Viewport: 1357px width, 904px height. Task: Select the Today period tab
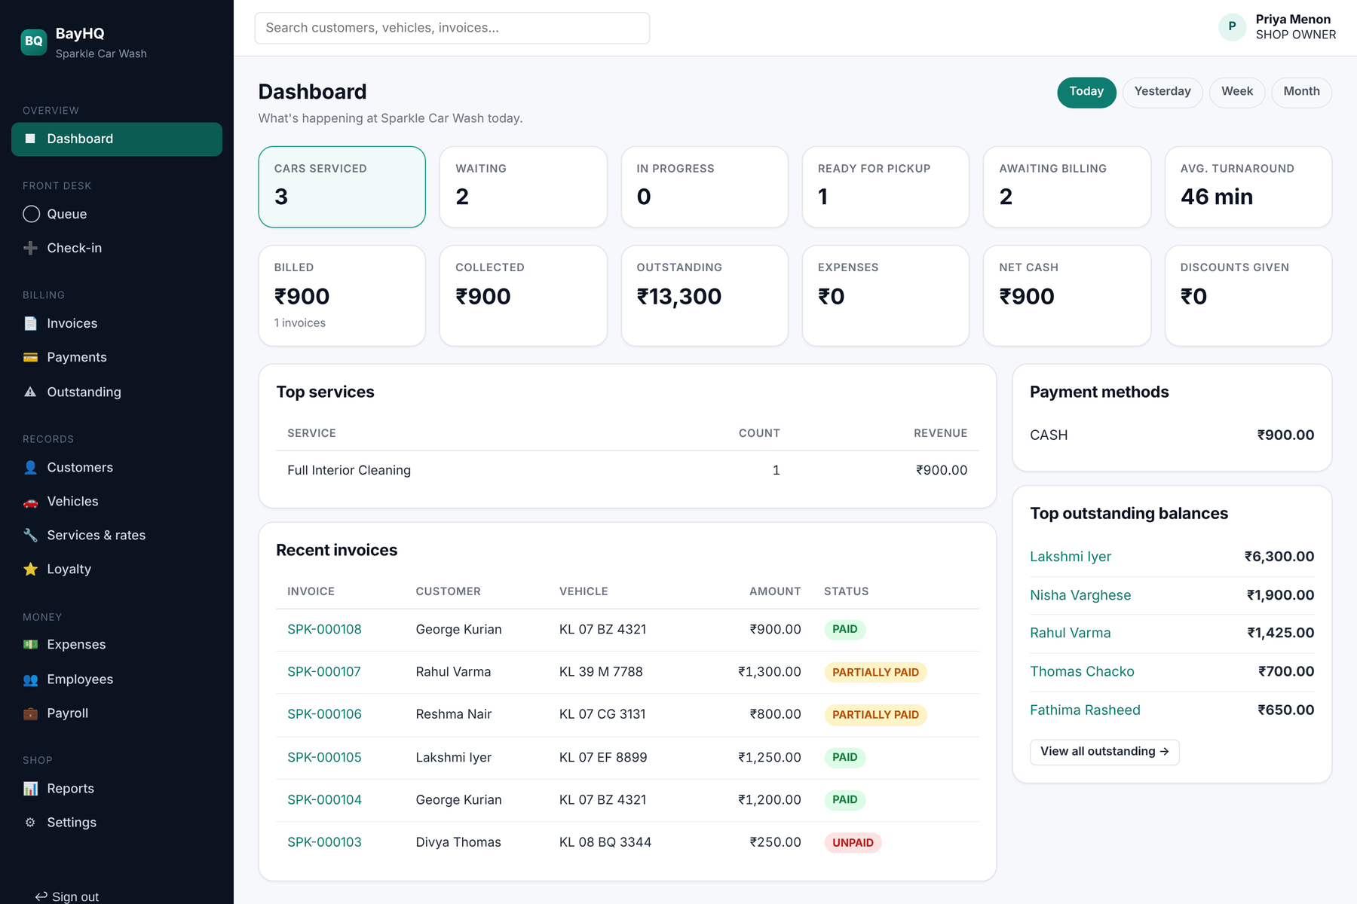pos(1086,92)
